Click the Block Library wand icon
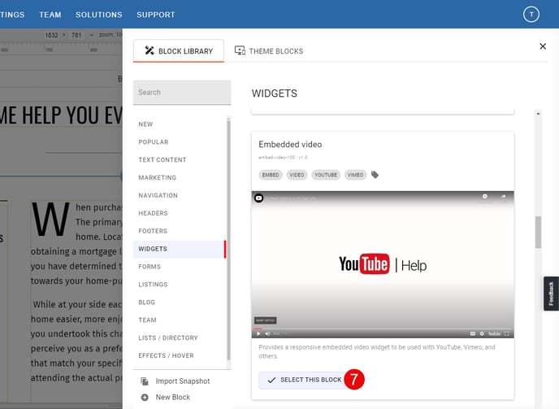The height and width of the screenshot is (409, 559). 149,50
